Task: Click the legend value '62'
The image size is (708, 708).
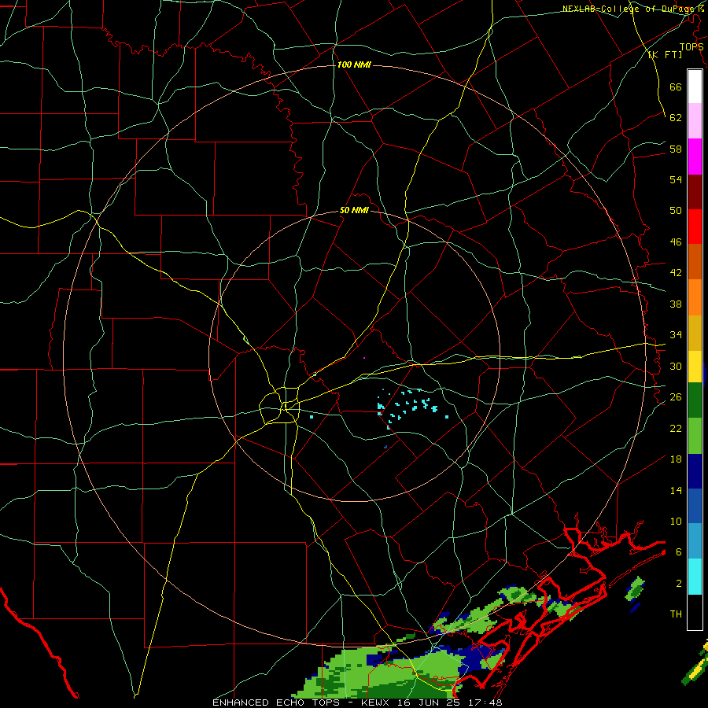Action: coord(676,118)
